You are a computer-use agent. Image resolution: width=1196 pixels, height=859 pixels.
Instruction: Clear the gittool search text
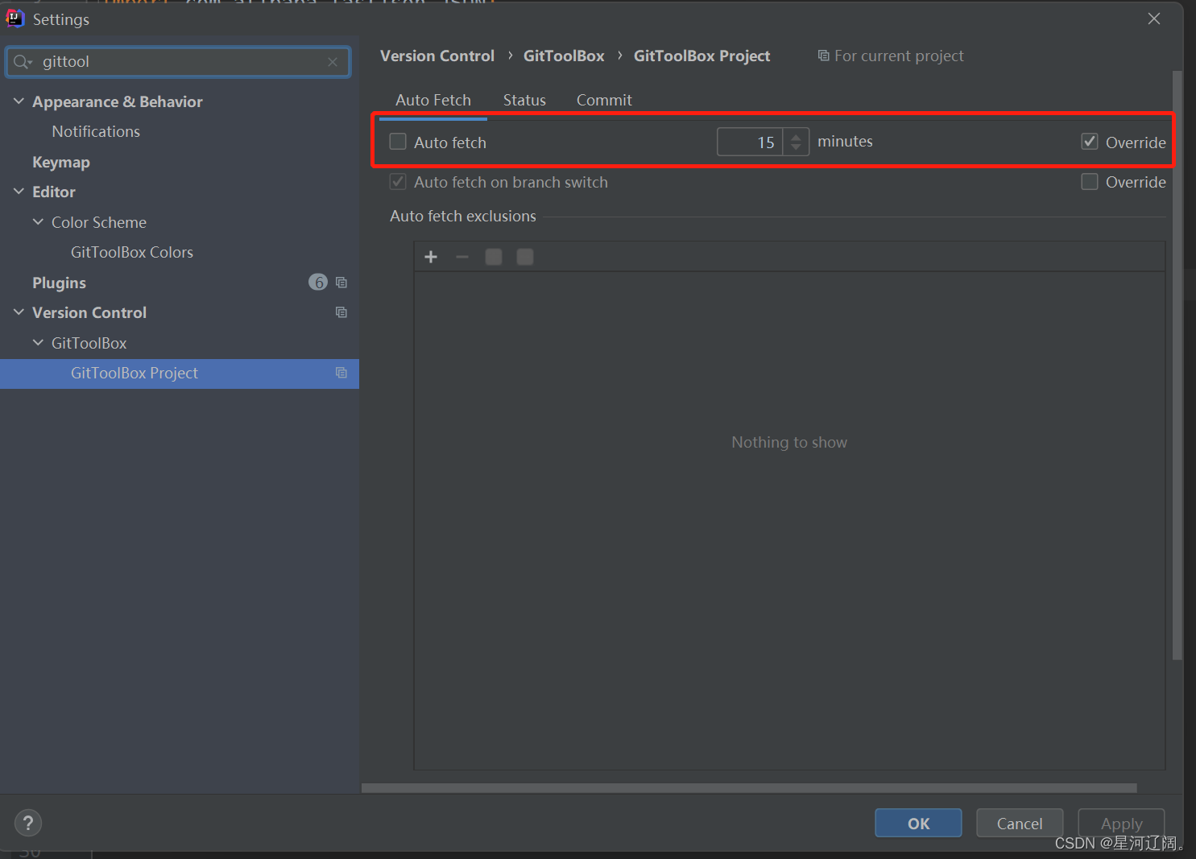333,62
